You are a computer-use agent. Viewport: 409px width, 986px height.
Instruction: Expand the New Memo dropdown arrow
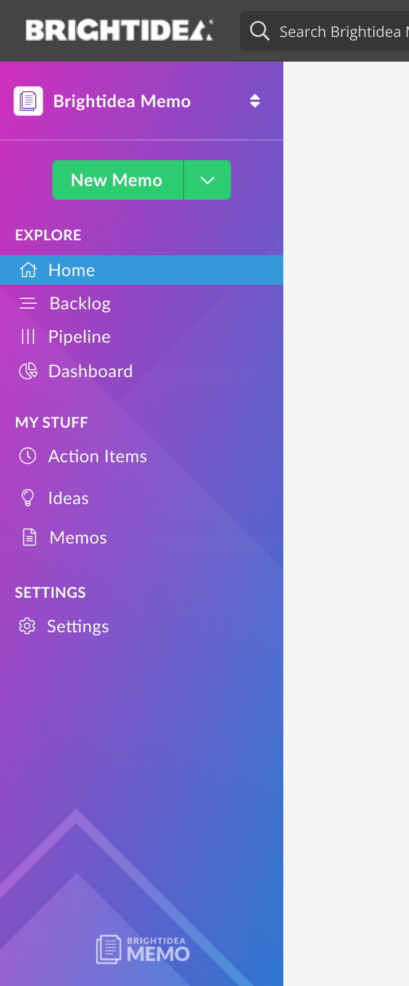[208, 180]
